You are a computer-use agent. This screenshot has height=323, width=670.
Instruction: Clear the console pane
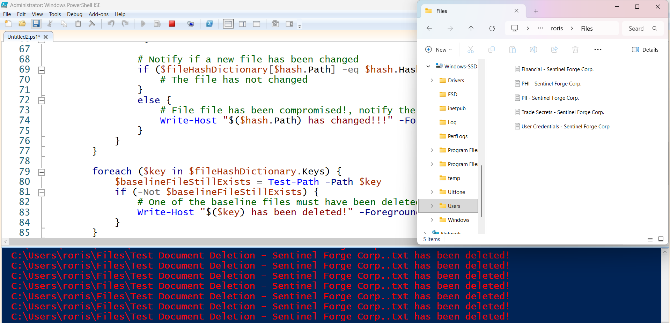(x=92, y=24)
